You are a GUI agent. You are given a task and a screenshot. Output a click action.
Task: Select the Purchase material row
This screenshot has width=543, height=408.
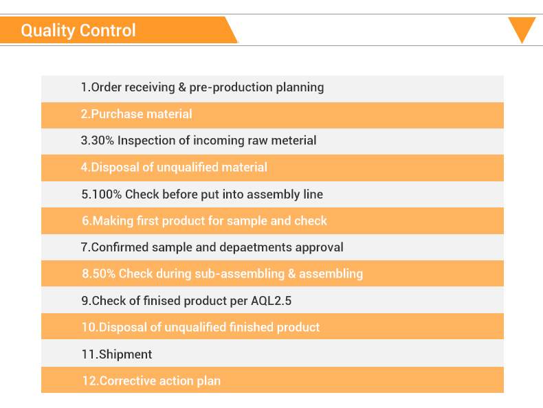272,115
